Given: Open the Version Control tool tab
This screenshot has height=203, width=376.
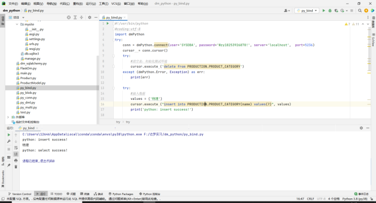Looking at the screenshot, I should point(20,194).
